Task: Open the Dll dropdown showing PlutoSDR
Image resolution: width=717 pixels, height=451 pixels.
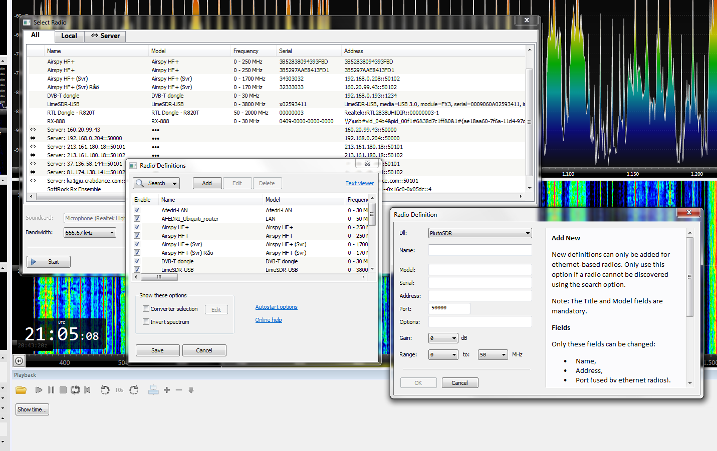Action: pyautogui.click(x=480, y=233)
